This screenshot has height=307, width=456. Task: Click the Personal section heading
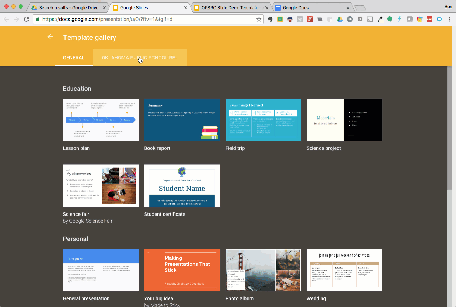[76, 239]
